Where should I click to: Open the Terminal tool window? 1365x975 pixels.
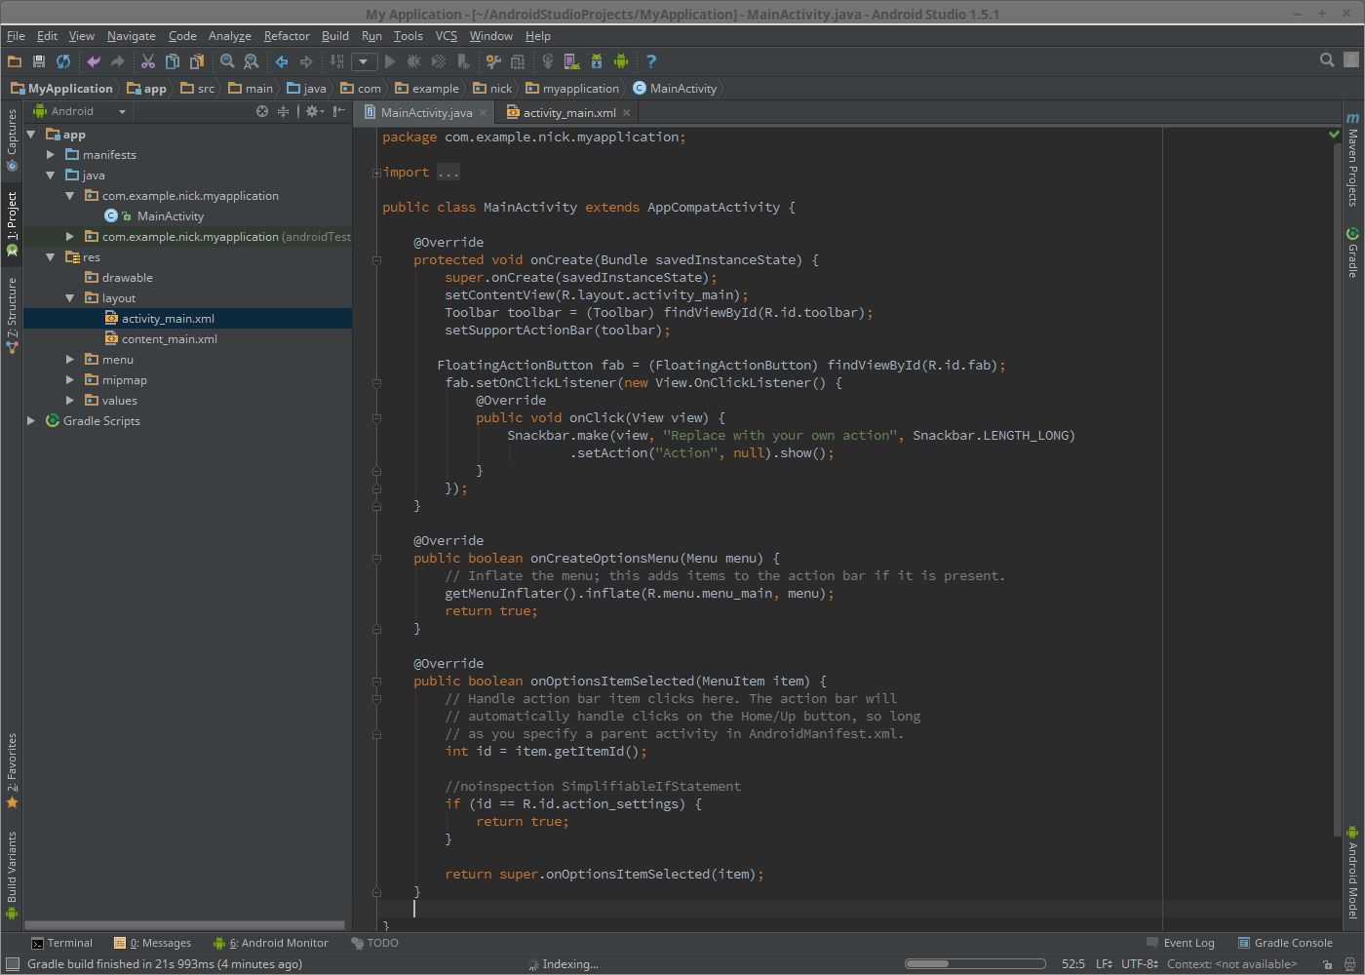tap(61, 943)
